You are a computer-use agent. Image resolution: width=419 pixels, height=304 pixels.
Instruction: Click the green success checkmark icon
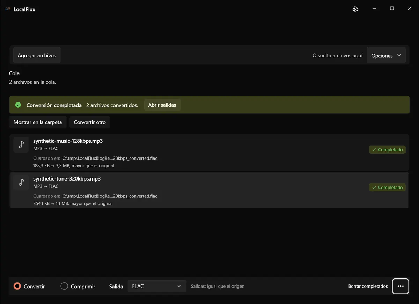18,105
